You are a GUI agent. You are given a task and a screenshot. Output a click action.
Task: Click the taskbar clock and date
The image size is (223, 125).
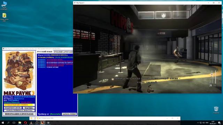213,123
